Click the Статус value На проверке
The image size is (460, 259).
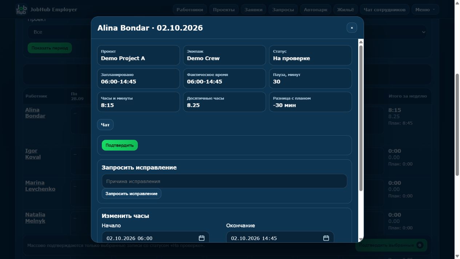click(292, 58)
